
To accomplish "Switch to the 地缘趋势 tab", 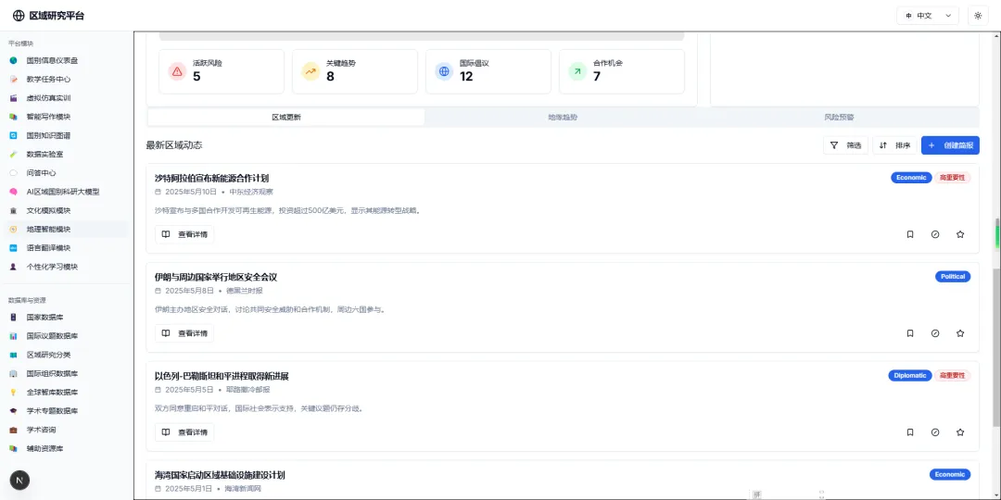I will pyautogui.click(x=563, y=118).
